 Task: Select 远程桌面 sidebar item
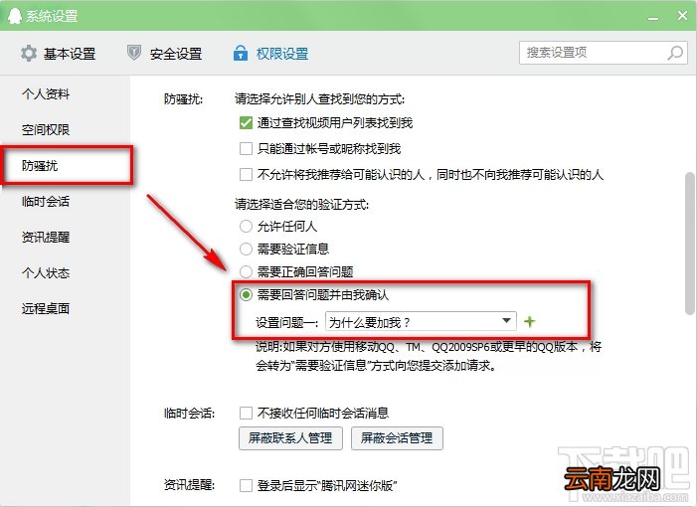[x=46, y=308]
